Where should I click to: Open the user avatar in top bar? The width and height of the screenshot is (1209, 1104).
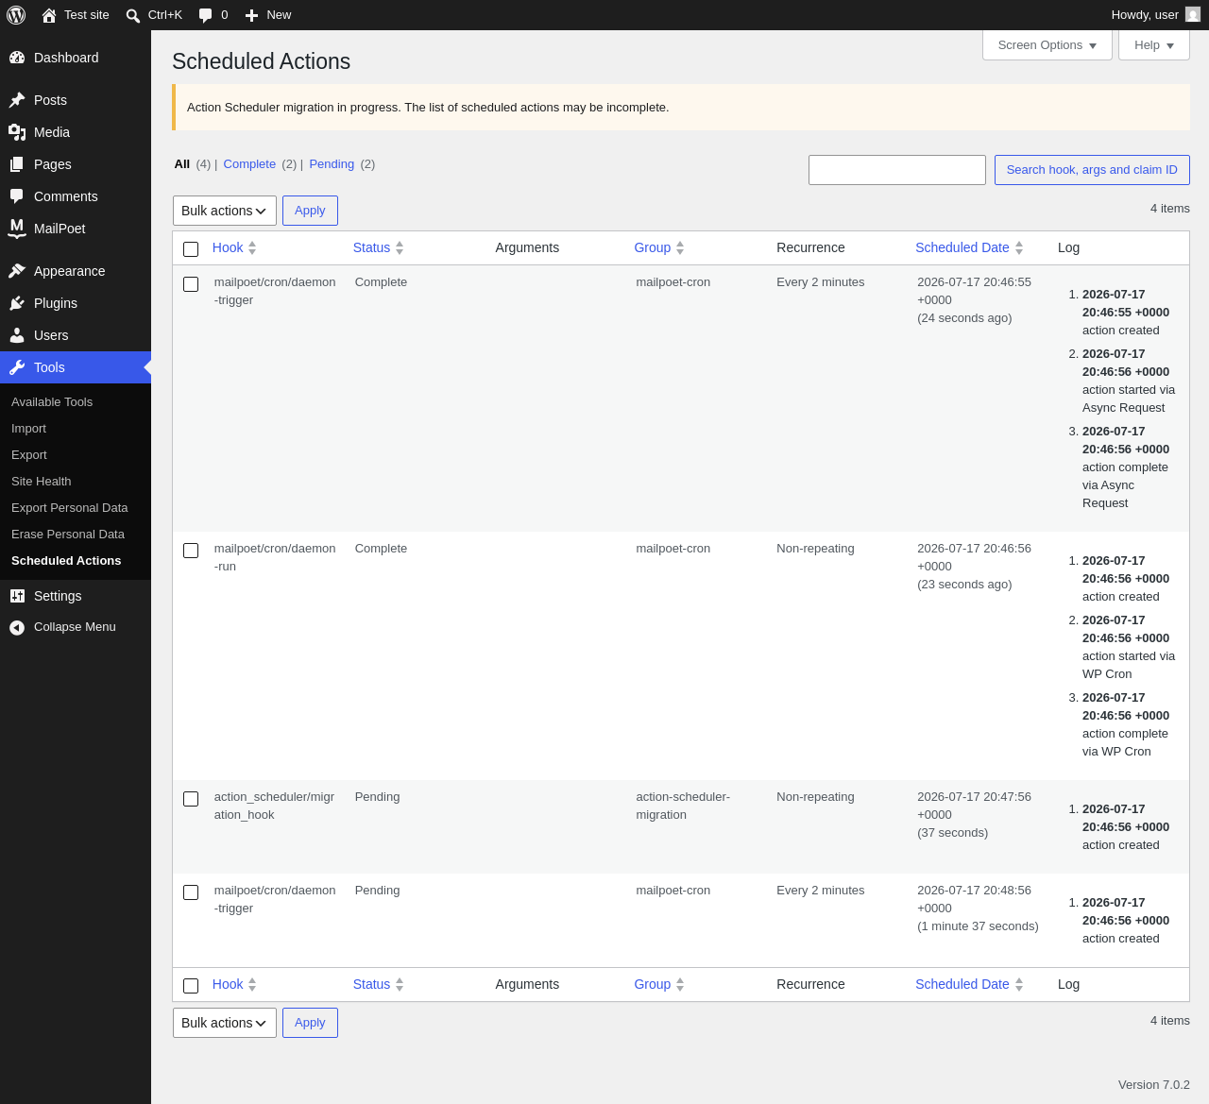click(x=1193, y=14)
